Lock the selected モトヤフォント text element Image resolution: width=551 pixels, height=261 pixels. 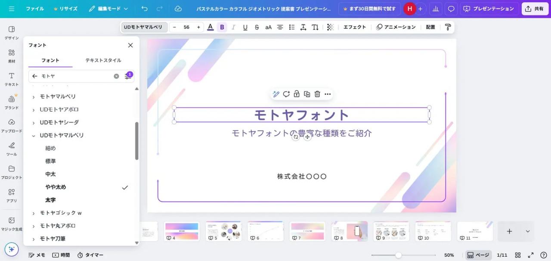(x=297, y=94)
